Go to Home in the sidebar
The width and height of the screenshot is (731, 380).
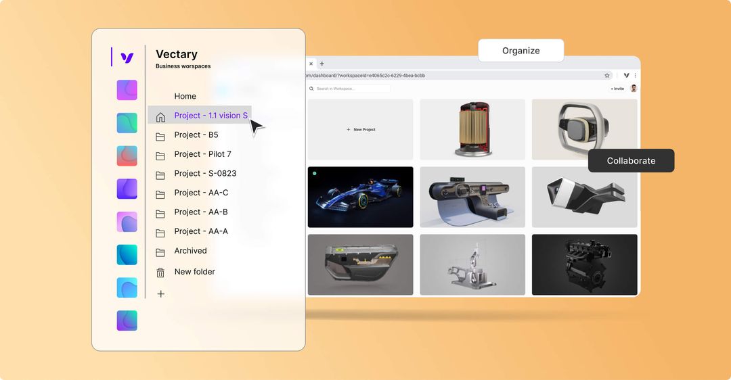point(185,97)
